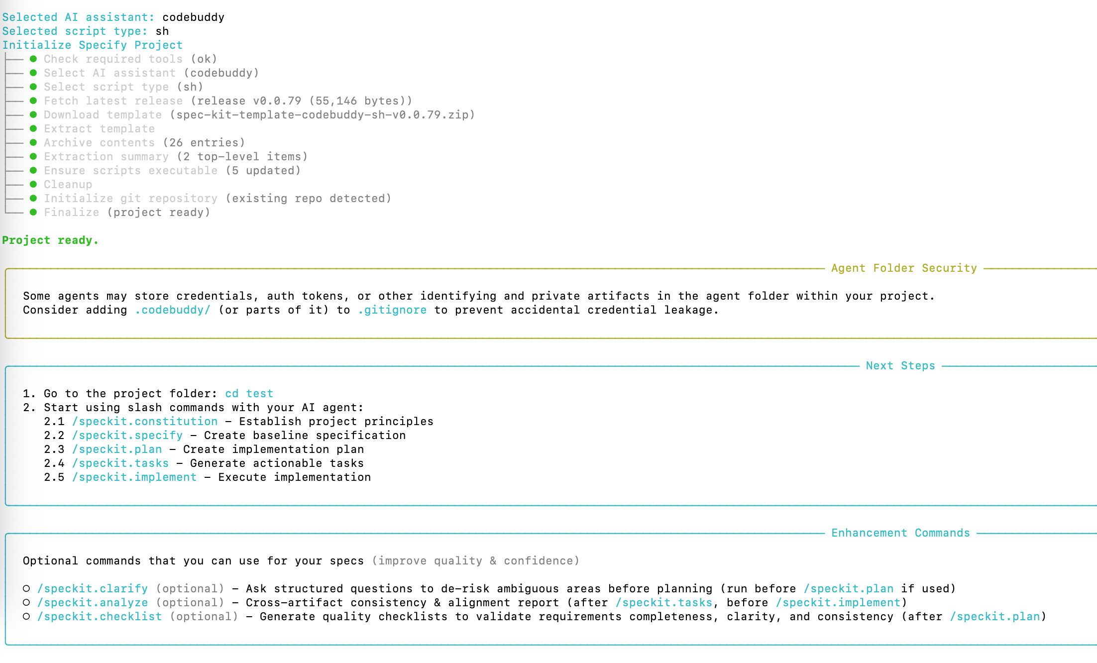The width and height of the screenshot is (1097, 663).
Task: Click hollow circle bullet before /speckit.analyze
Action: pos(26,602)
